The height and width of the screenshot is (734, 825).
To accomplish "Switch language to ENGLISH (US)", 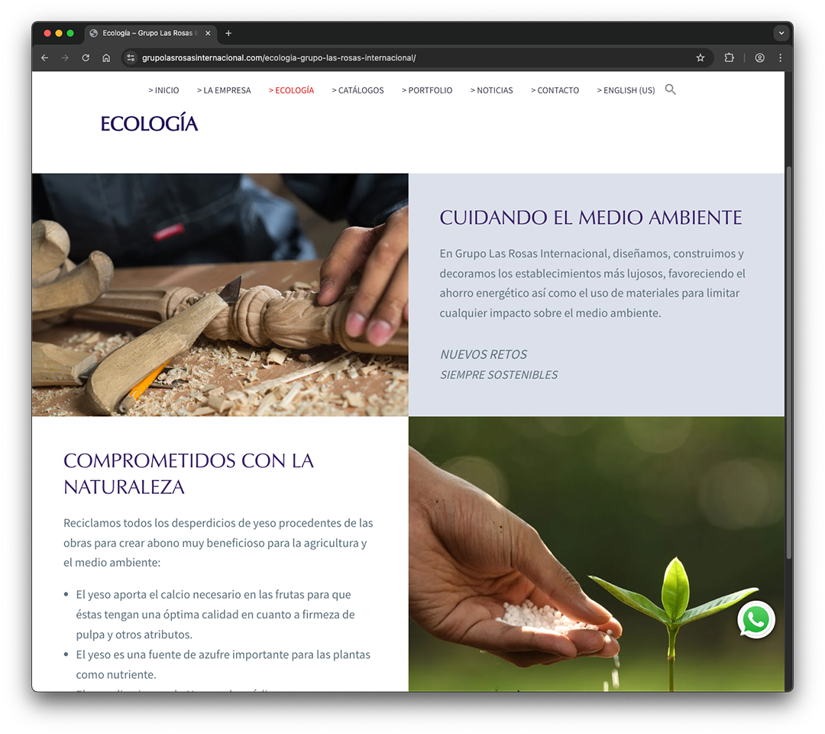I will (x=626, y=90).
